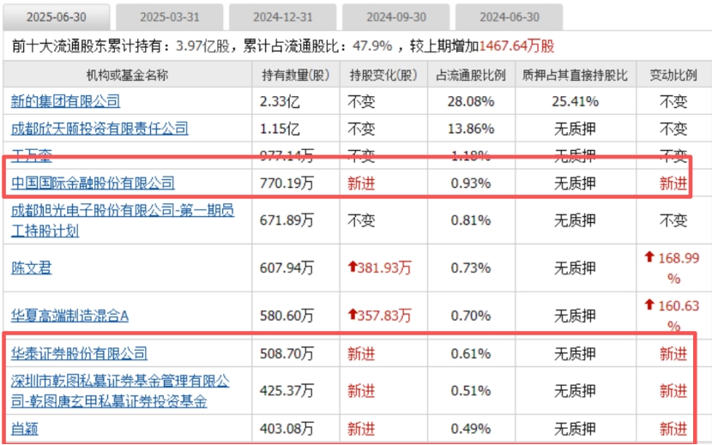Click the 占流通股比例 column header
712x445 pixels.
pyautogui.click(x=471, y=75)
